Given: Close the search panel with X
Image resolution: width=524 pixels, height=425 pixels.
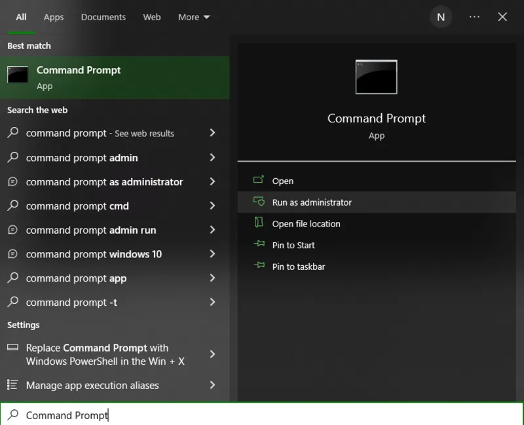Looking at the screenshot, I should (502, 17).
